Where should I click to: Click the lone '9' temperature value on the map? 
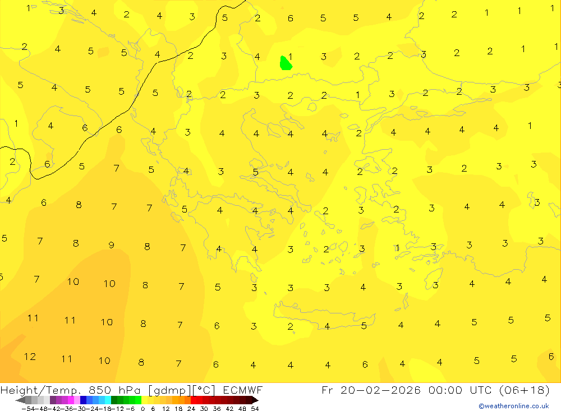click(111, 245)
